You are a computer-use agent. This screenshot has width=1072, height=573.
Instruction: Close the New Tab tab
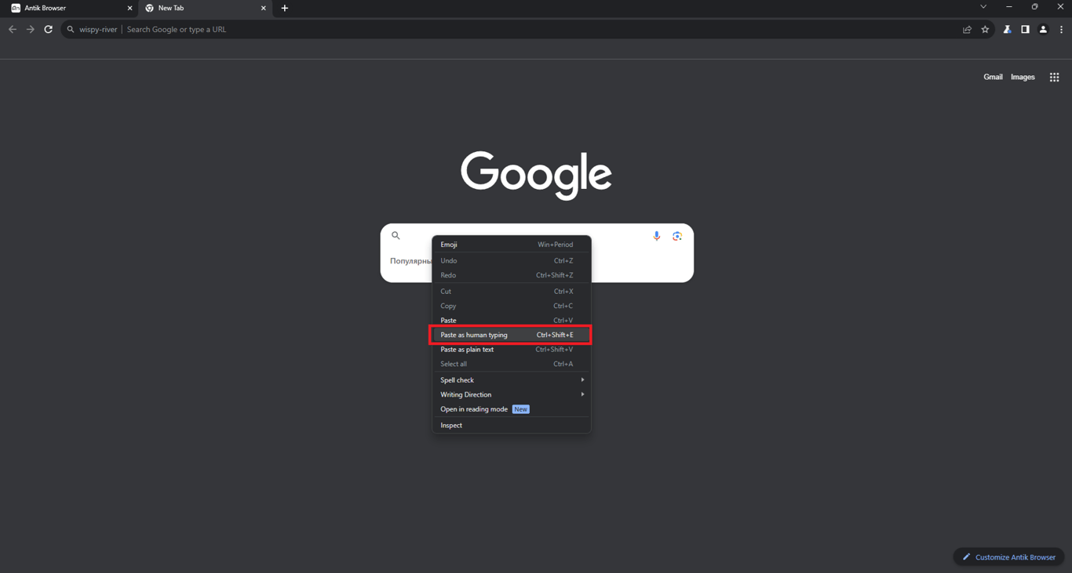(263, 8)
